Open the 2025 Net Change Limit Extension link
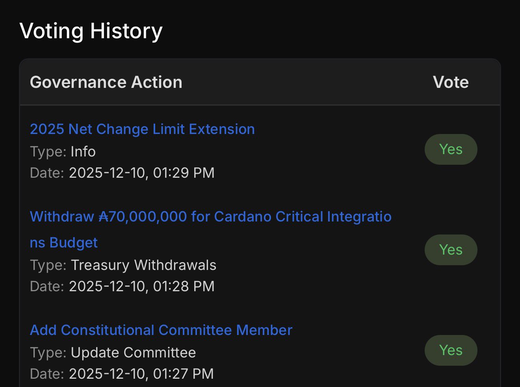This screenshot has height=387, width=520. pos(142,129)
